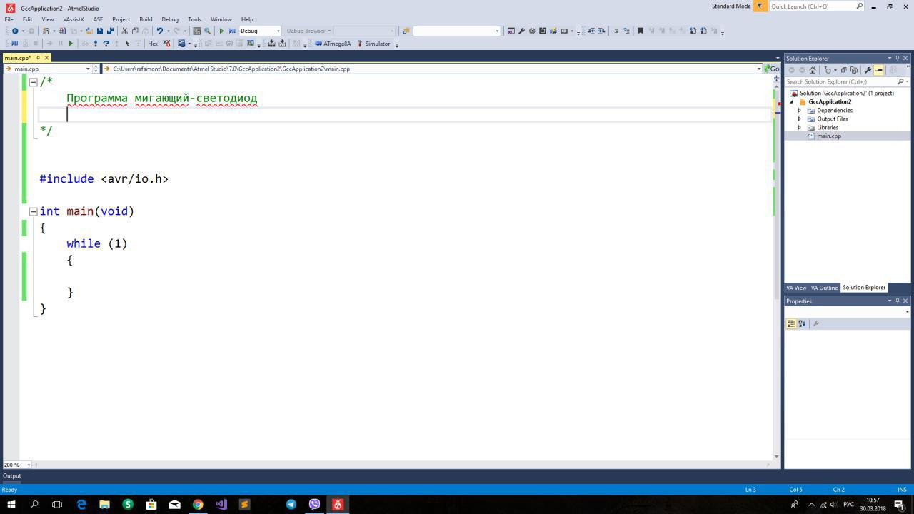
Task: Click the Property Pages wrench in Properties
Action: point(815,323)
